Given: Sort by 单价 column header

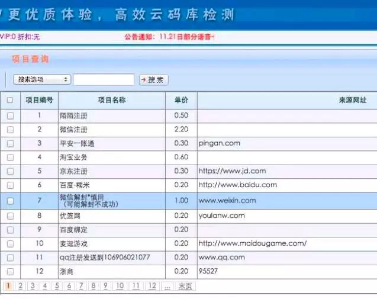Looking at the screenshot, I should pyautogui.click(x=181, y=100).
